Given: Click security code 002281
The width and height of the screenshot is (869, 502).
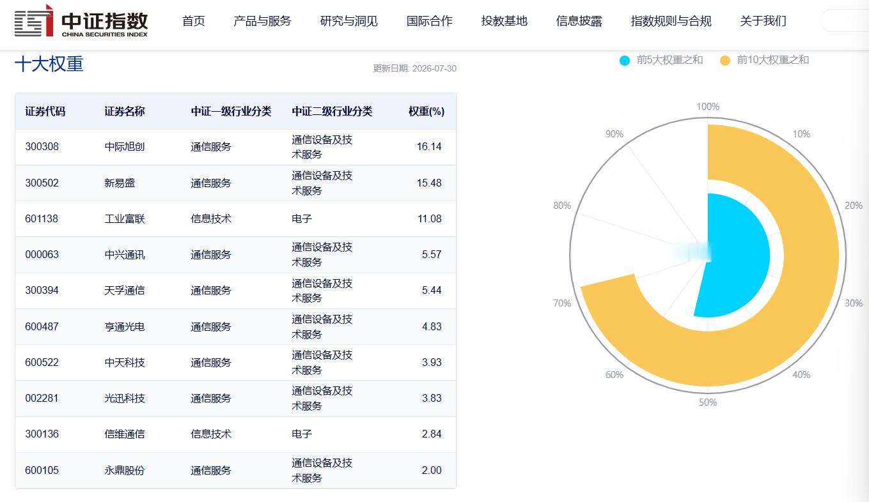Looking at the screenshot, I should [x=42, y=398].
